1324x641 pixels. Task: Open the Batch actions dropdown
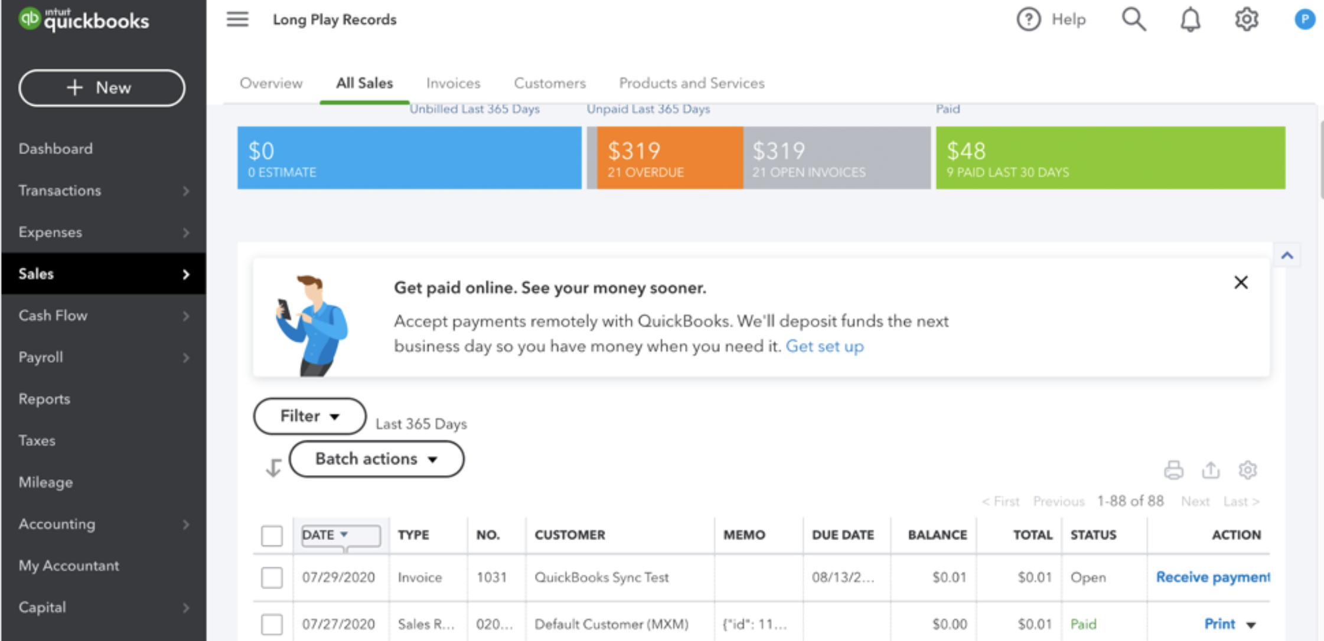click(376, 459)
